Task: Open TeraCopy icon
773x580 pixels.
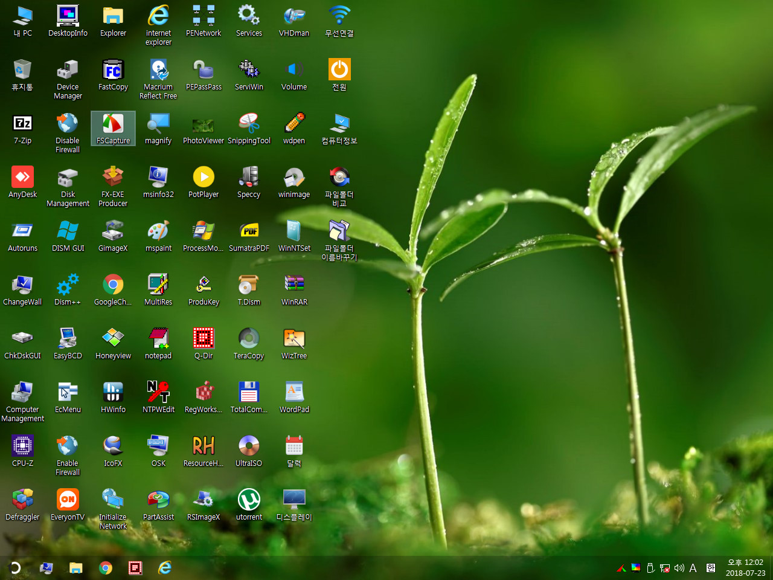Action: [x=249, y=344]
